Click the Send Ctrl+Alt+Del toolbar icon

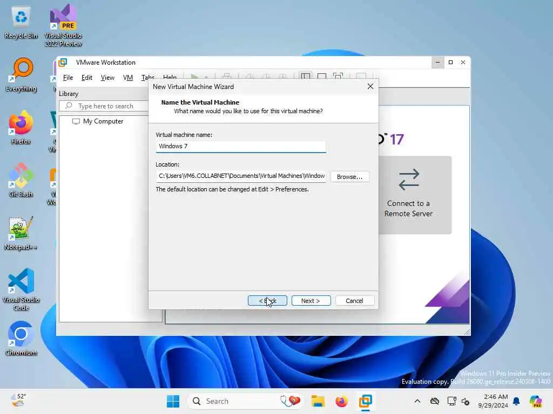(x=227, y=76)
